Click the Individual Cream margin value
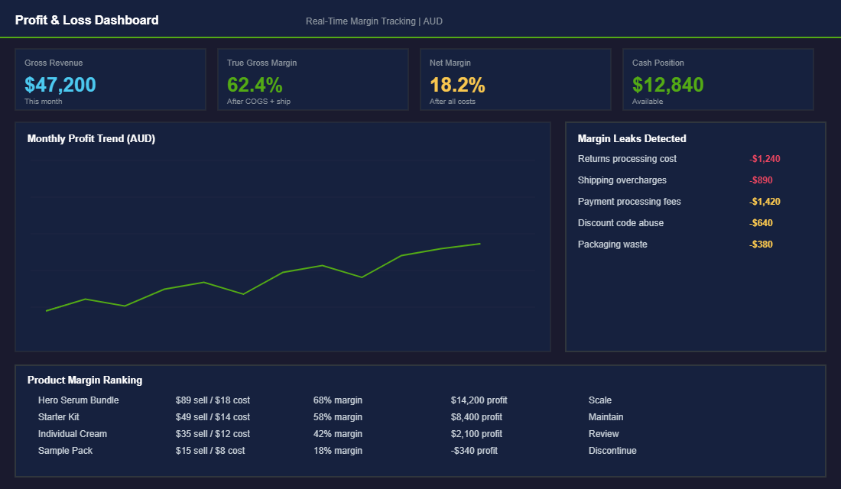This screenshot has height=489, width=841. (x=337, y=433)
